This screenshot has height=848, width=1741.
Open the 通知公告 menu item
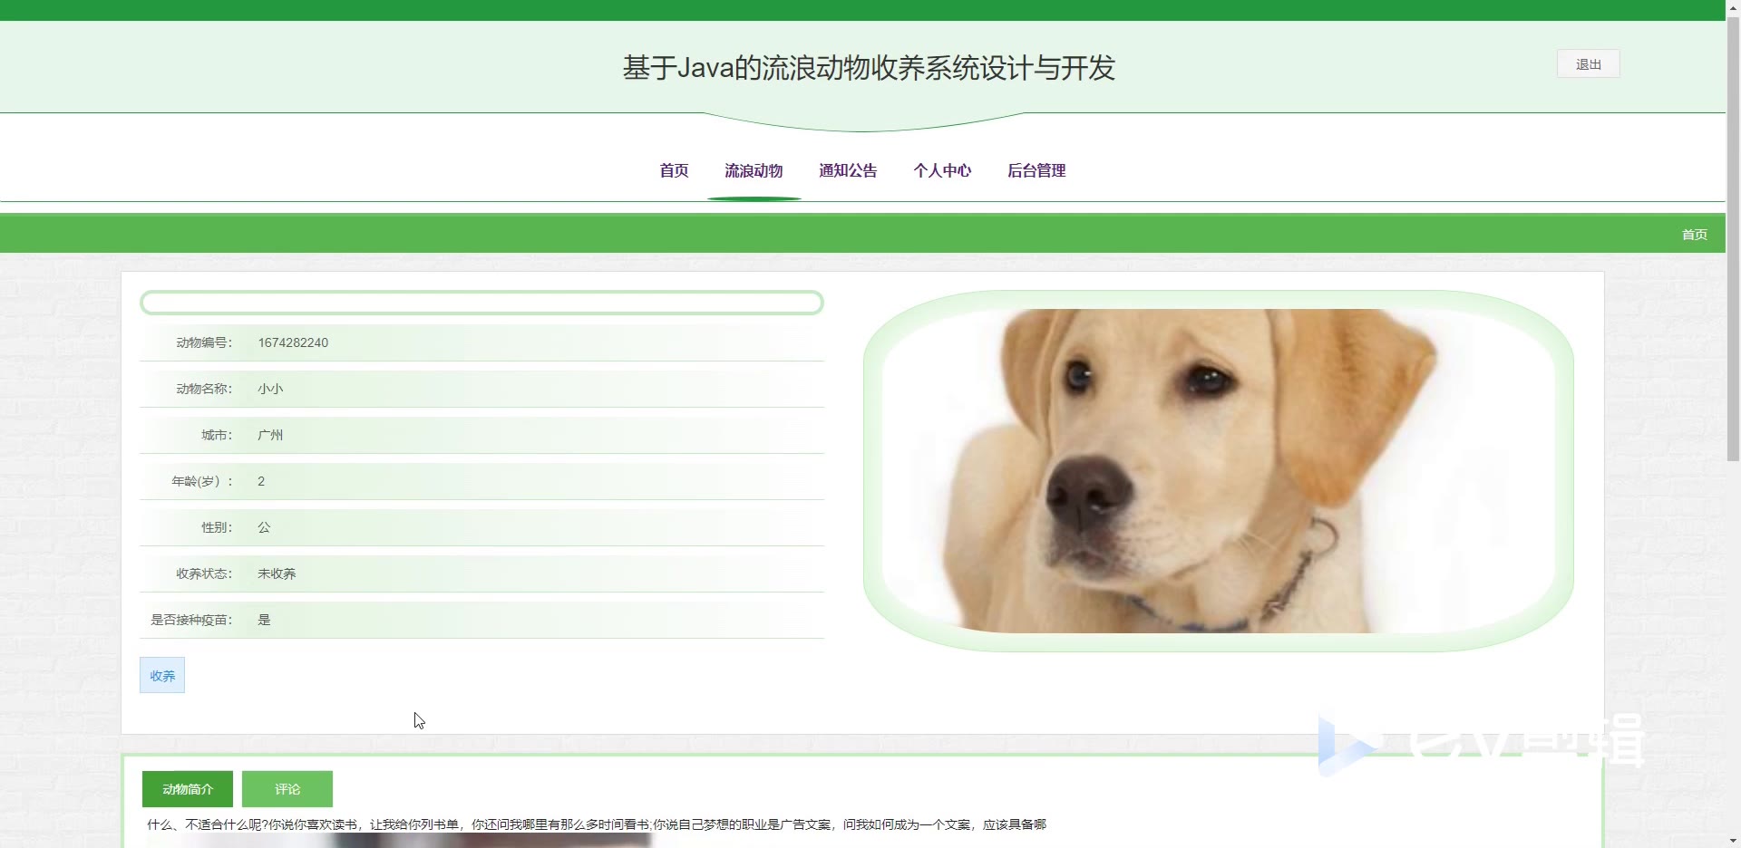[848, 170]
